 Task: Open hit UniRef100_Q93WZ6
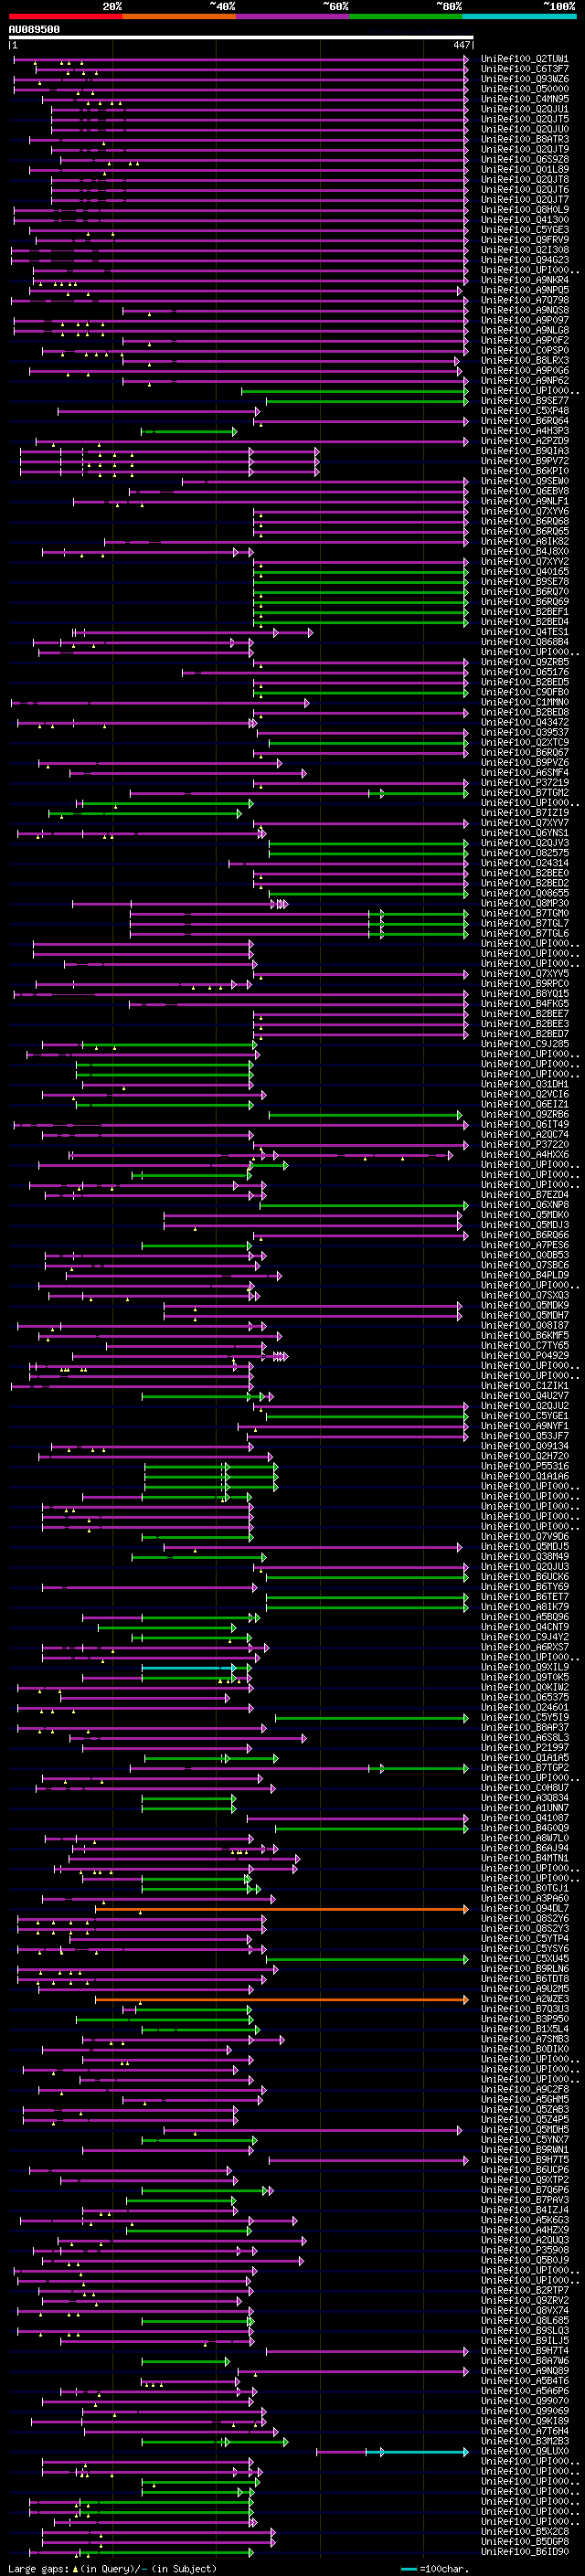[x=525, y=79]
